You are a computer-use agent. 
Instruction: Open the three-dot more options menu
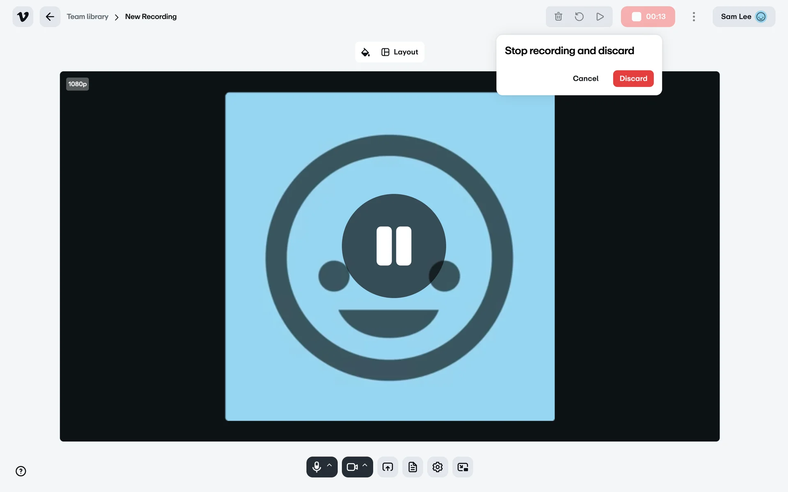[694, 17]
